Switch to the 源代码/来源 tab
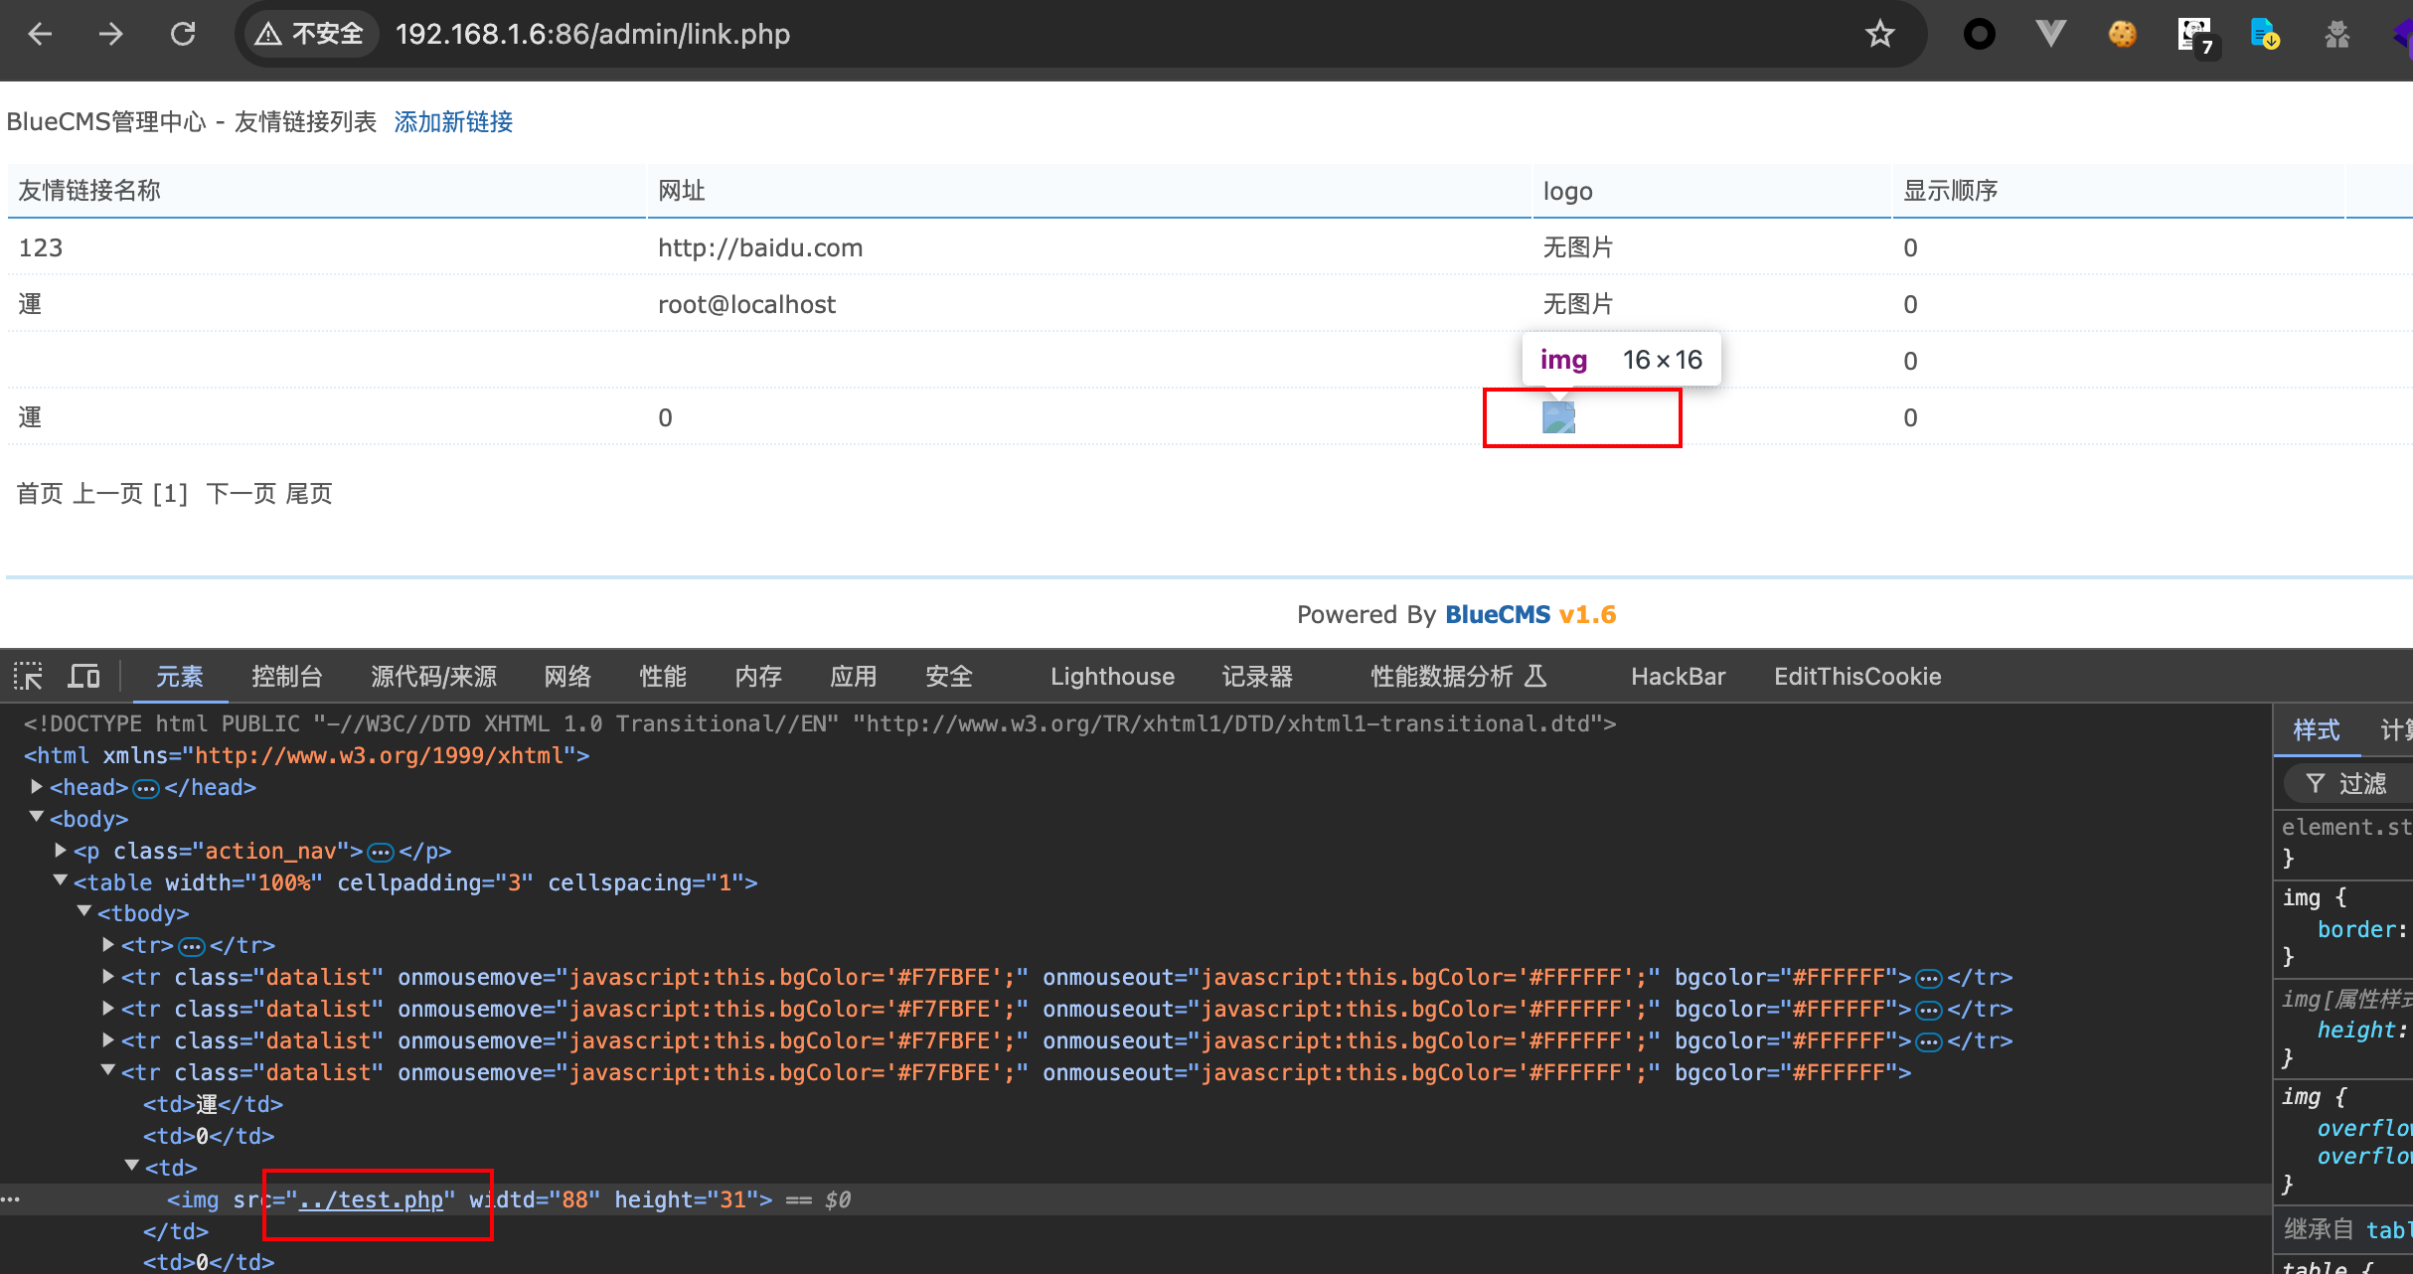The image size is (2413, 1274). pos(433,677)
